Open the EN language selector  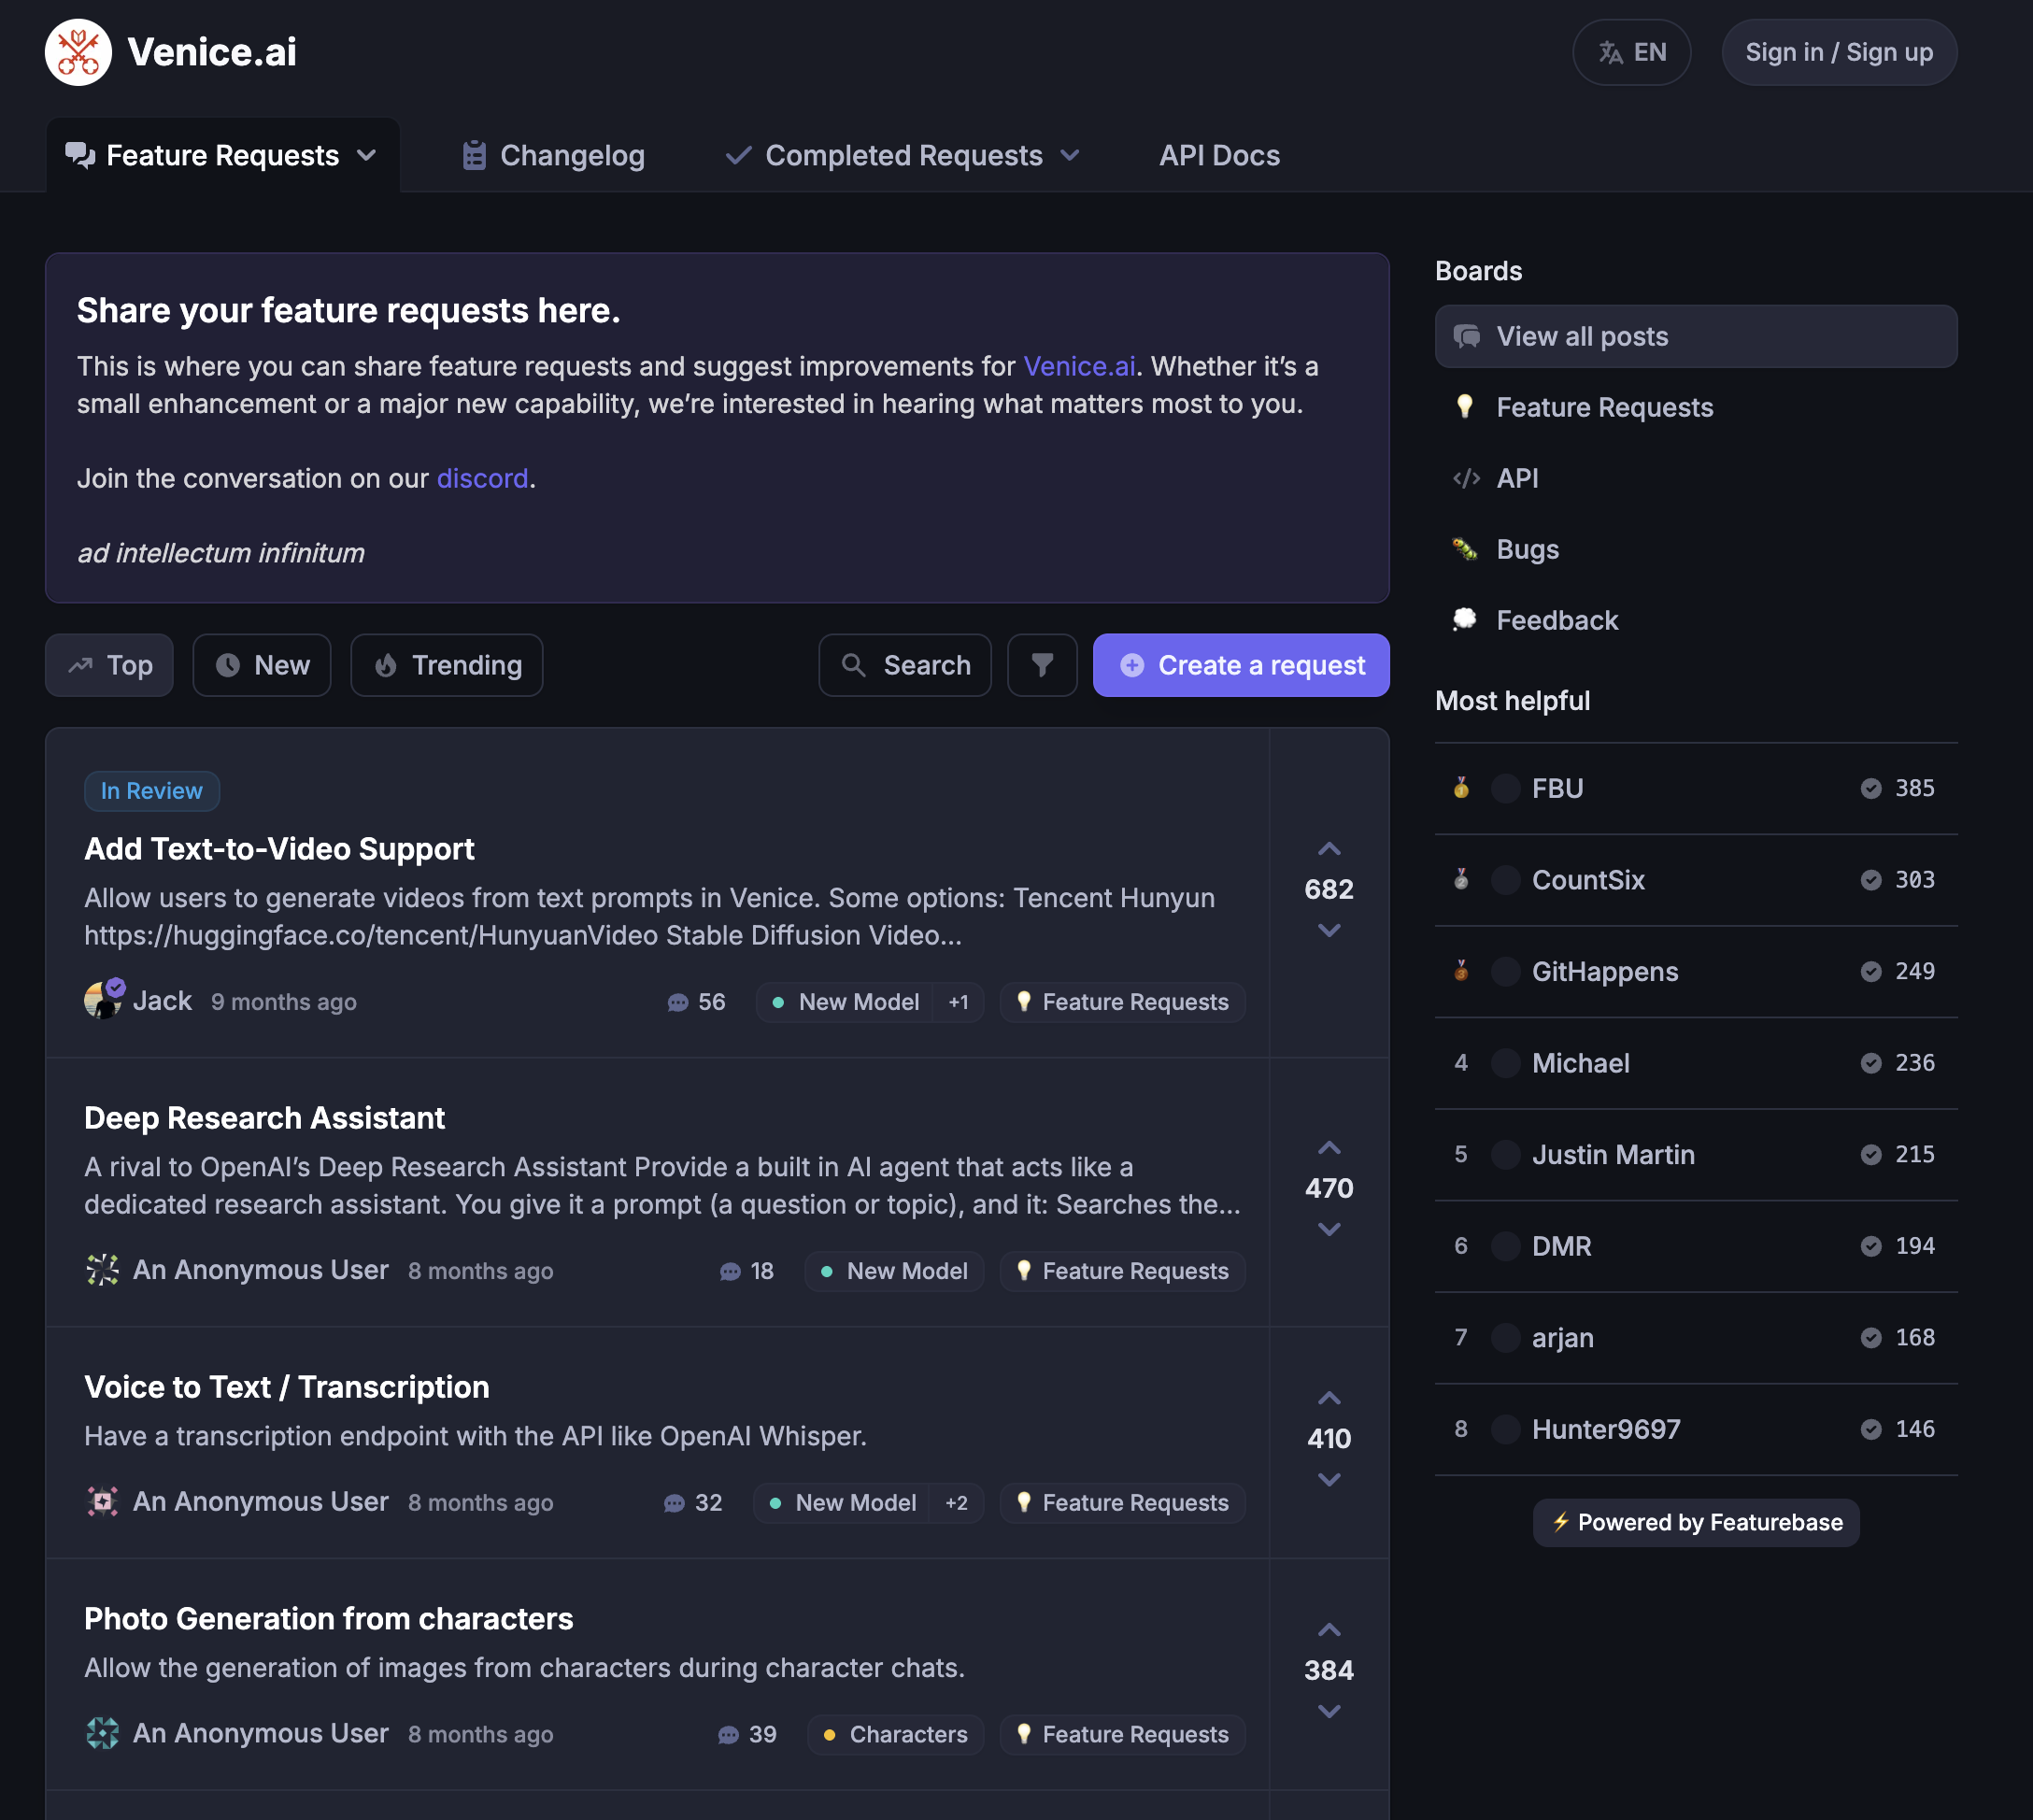click(1632, 52)
